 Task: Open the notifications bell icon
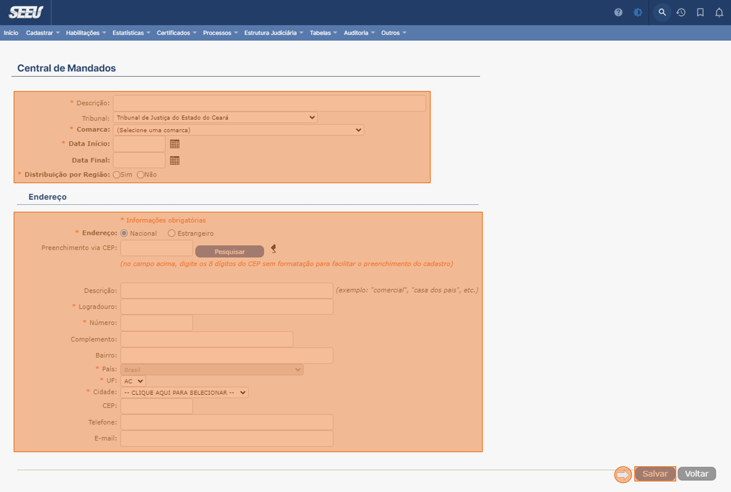[719, 12]
